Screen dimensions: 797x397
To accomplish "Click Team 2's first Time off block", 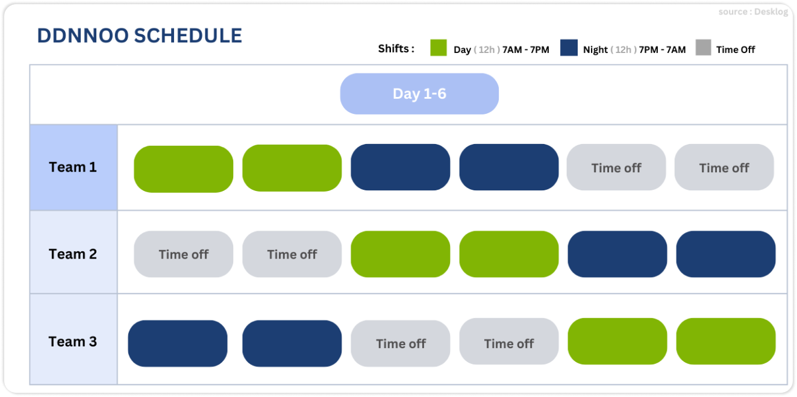I will pos(183,254).
